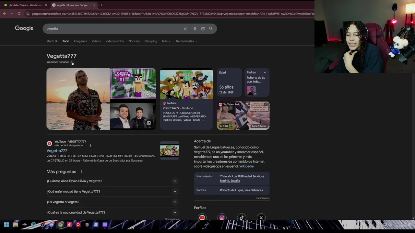Viewport: 415px width, 233px height.
Task: Switch to the Imágenes tab
Action: click(x=80, y=41)
